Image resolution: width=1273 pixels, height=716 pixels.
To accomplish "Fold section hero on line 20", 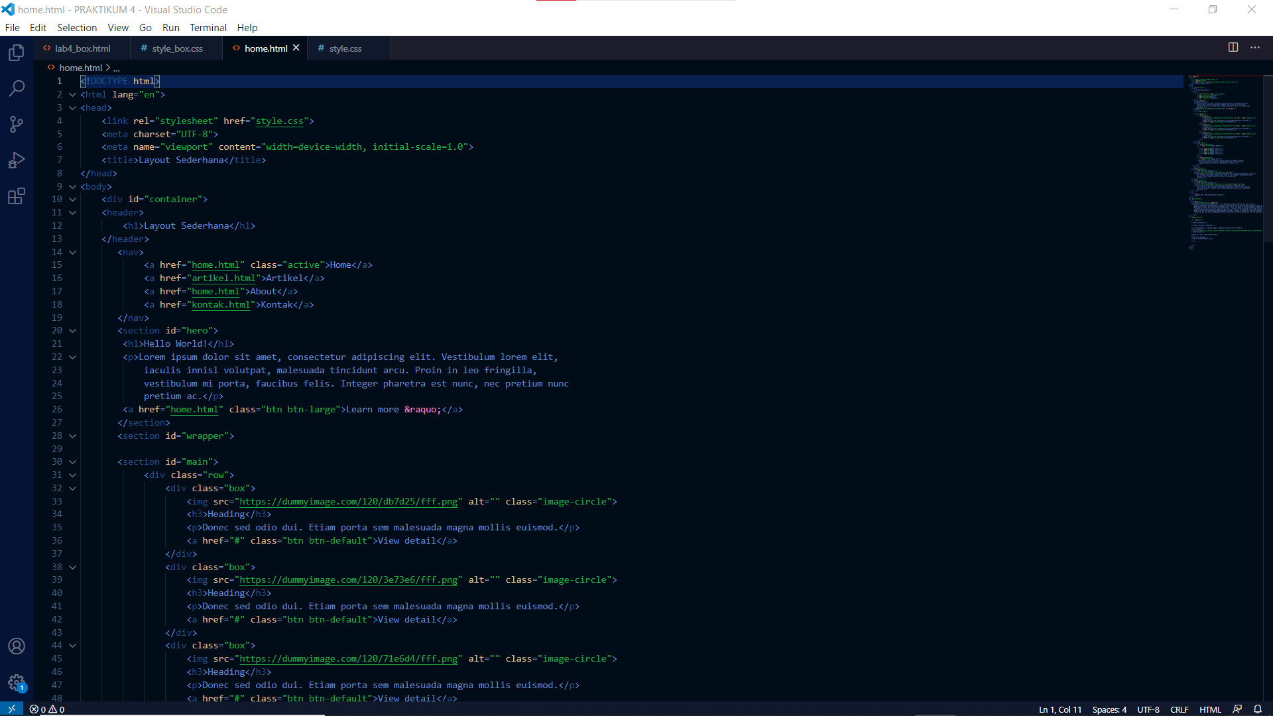I will point(72,331).
